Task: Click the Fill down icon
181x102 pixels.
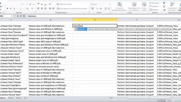Action: [164, 6]
